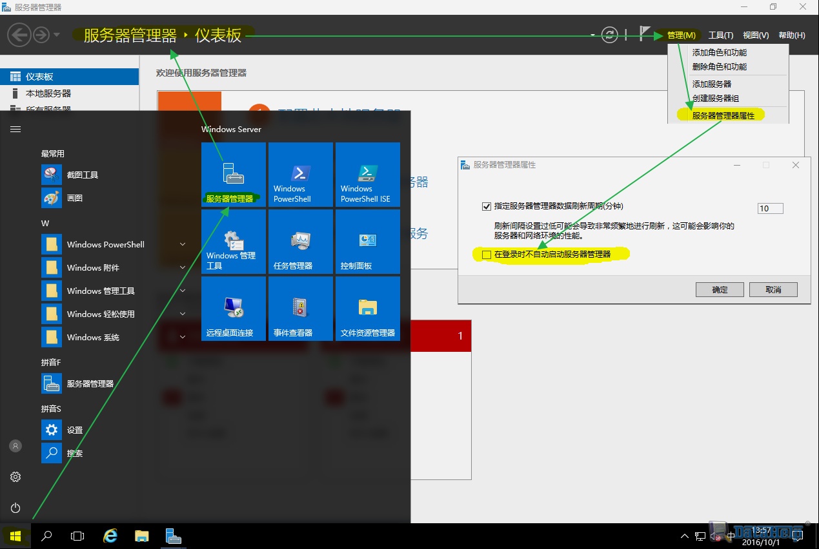Open the dropdown arrow left of refresh icon
This screenshot has height=549, width=819.
(x=592, y=35)
